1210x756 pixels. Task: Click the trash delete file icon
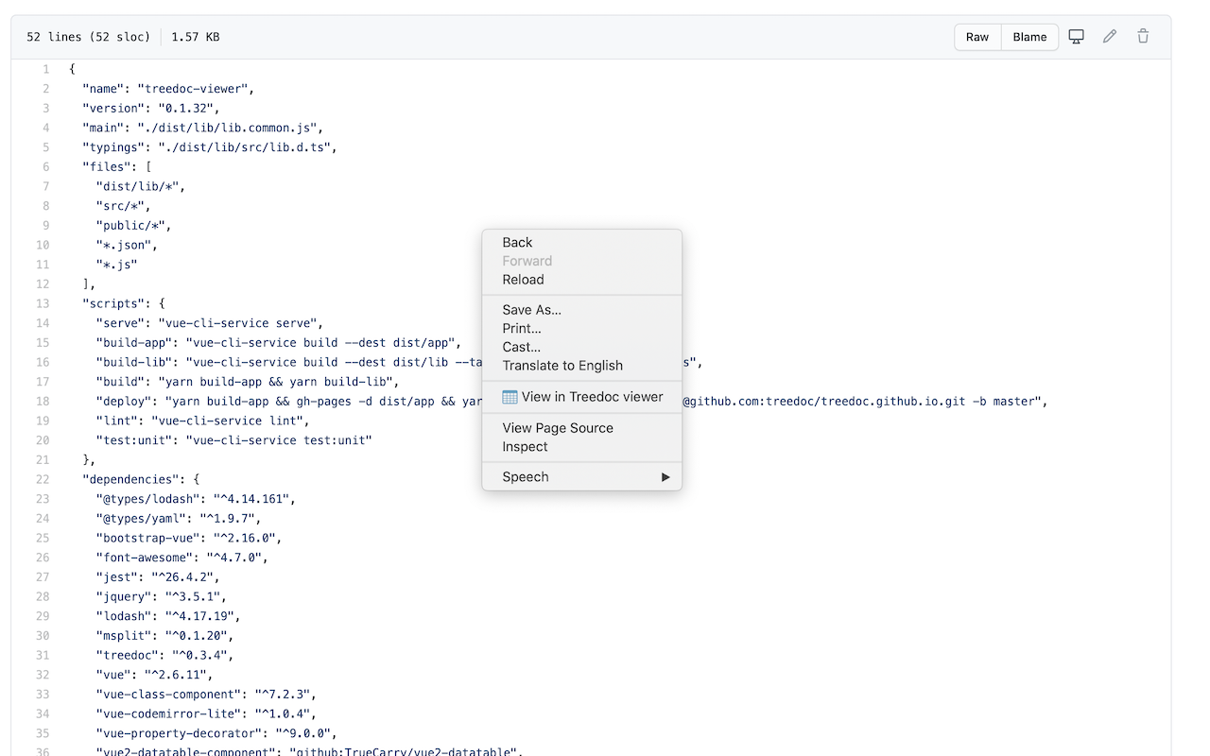click(1143, 37)
